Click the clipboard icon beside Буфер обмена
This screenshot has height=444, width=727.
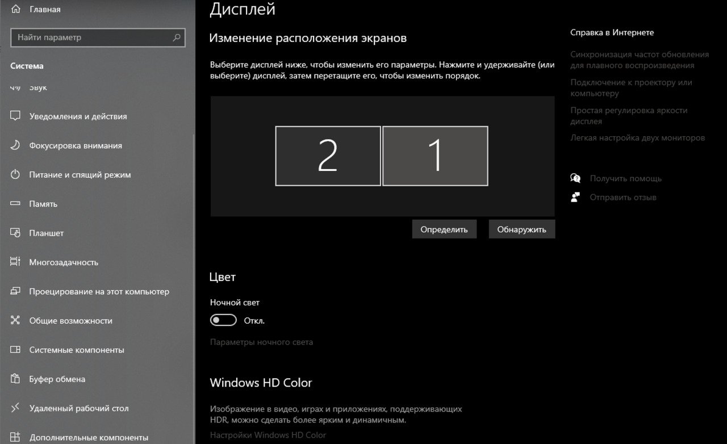[x=15, y=379]
